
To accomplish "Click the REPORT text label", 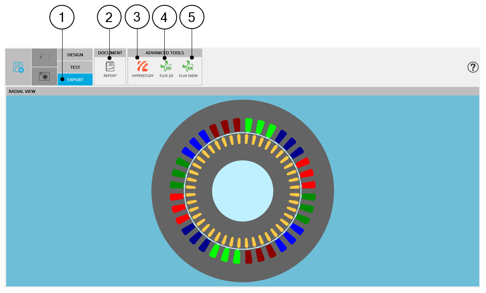I will (x=110, y=76).
